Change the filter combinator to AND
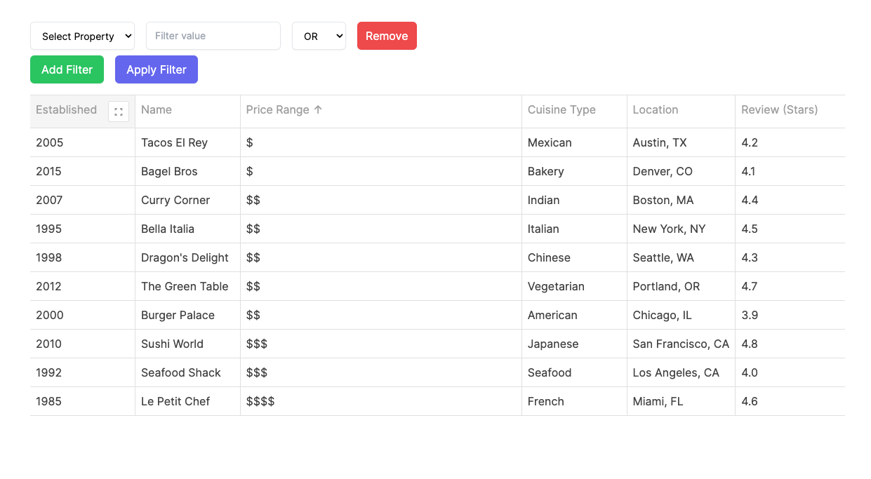This screenshot has height=479, width=871. click(x=319, y=36)
